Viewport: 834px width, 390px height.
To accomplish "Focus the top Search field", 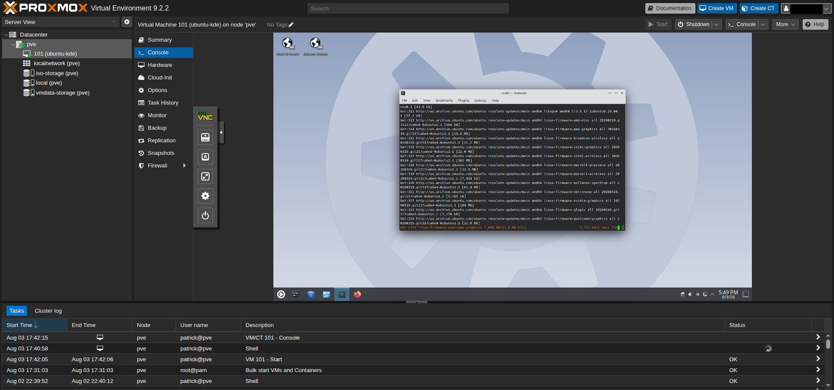I will [408, 8].
